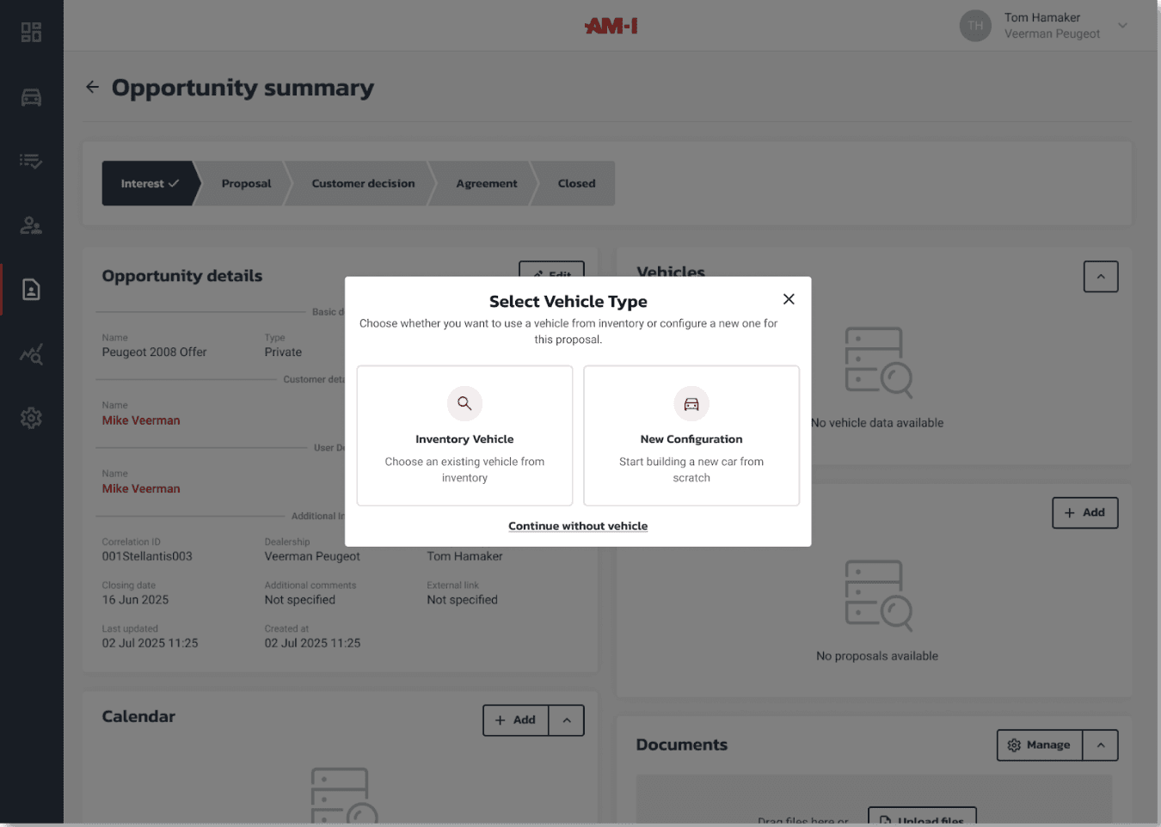Click the Peugeot 2008 Offer name
Viewport: 1161px width, 827px height.
pos(155,352)
